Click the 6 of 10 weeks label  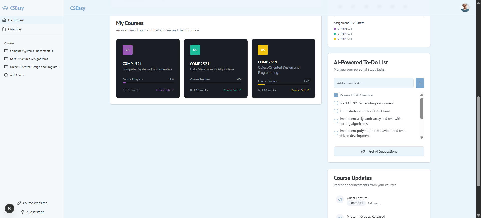click(267, 90)
